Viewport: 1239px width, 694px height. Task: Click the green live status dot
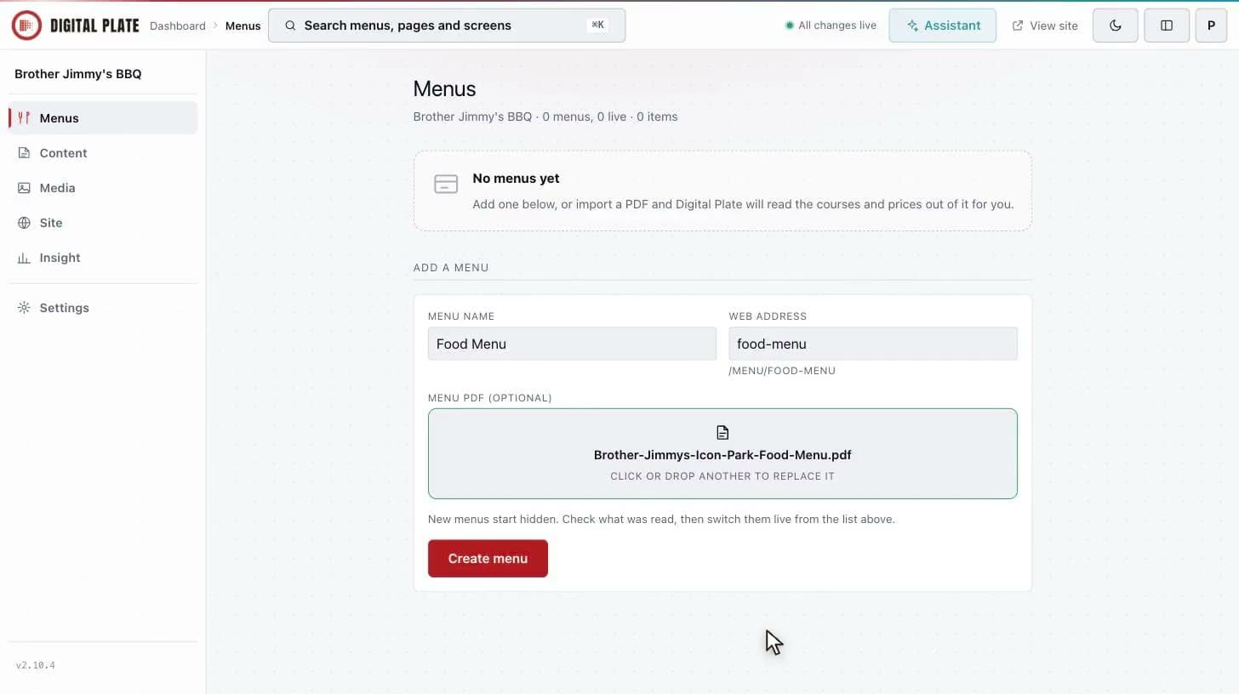[790, 26]
